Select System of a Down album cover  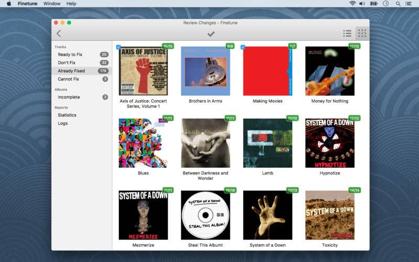(x=268, y=215)
